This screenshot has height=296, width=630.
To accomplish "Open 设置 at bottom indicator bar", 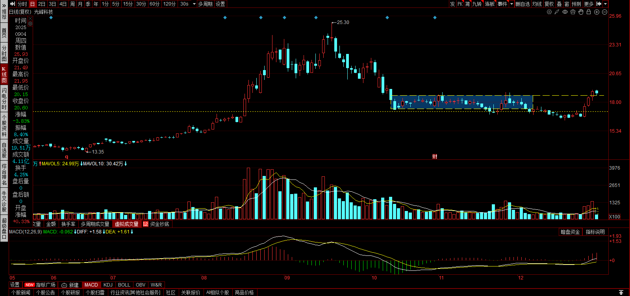I will click(15, 285).
